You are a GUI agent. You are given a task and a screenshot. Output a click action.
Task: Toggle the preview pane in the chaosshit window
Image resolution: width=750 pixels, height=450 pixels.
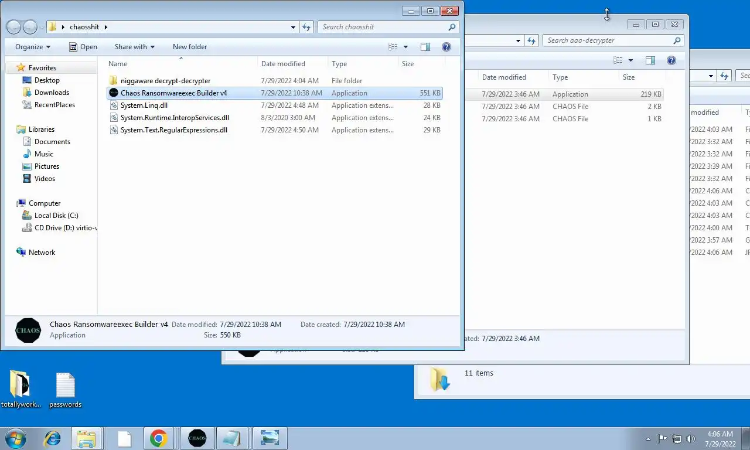click(x=425, y=47)
